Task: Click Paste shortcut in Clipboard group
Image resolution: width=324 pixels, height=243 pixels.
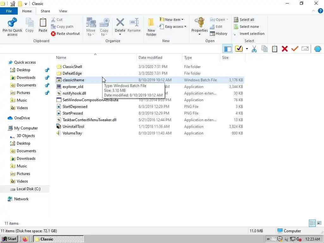Action: point(65,34)
